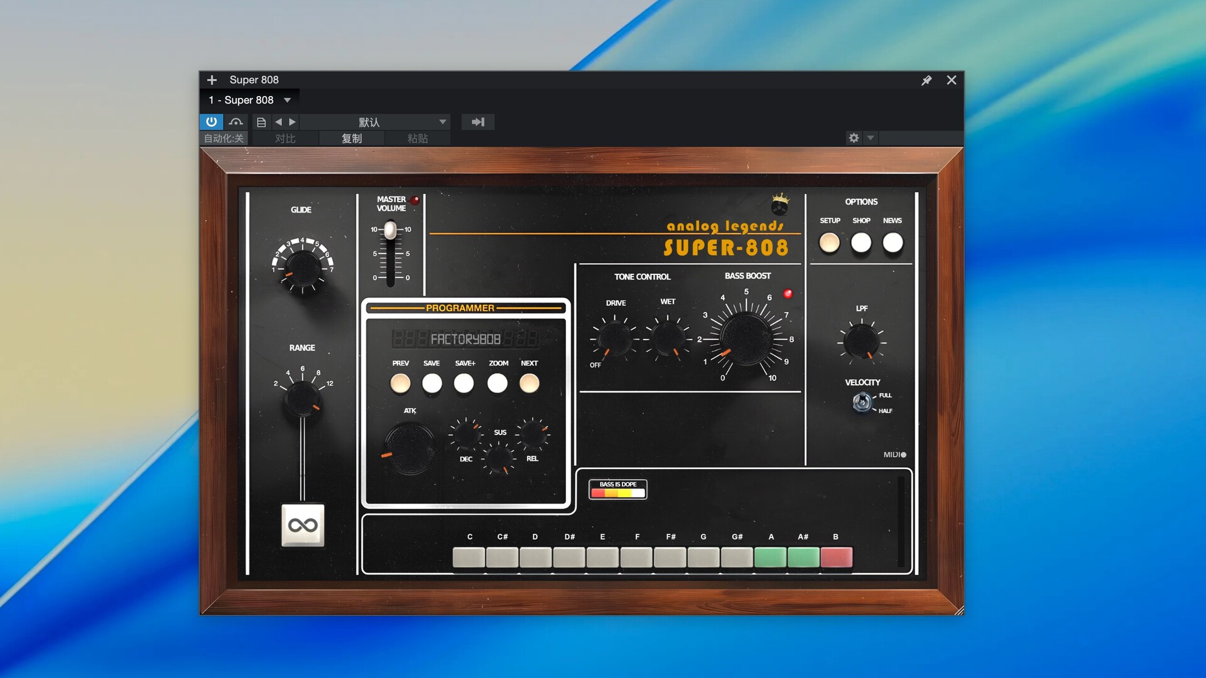Expand the arrow next to the gear
This screenshot has width=1206, height=678.
[x=871, y=138]
